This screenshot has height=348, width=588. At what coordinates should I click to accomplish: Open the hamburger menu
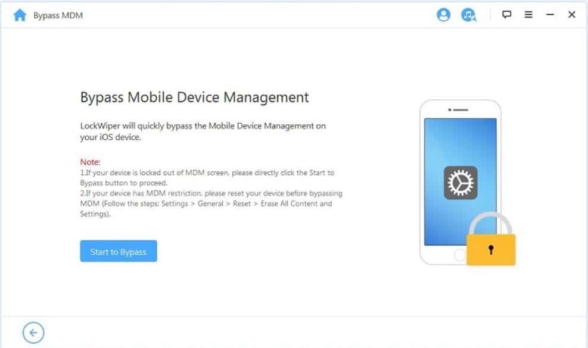528,15
